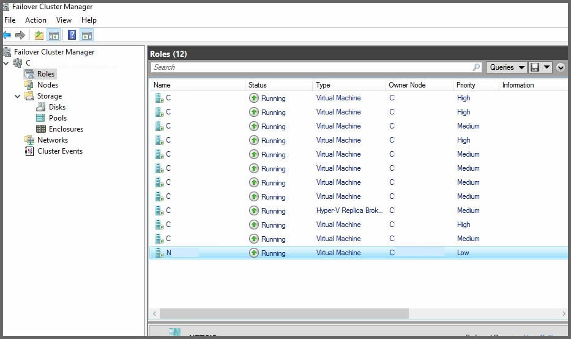
Task: Open the View menu
Action: pyautogui.click(x=64, y=20)
